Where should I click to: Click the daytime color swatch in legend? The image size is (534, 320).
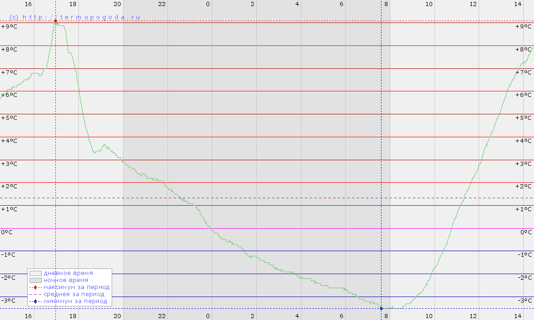(x=35, y=273)
